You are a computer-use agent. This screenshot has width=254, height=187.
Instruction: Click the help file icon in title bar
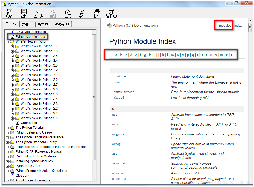click(x=4, y=4)
